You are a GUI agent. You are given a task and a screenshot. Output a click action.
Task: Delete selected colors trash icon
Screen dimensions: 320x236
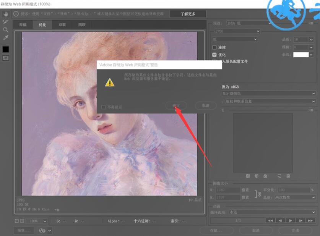point(288,176)
